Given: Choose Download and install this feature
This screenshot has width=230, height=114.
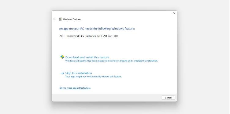Looking at the screenshot, I should (x=87, y=57).
